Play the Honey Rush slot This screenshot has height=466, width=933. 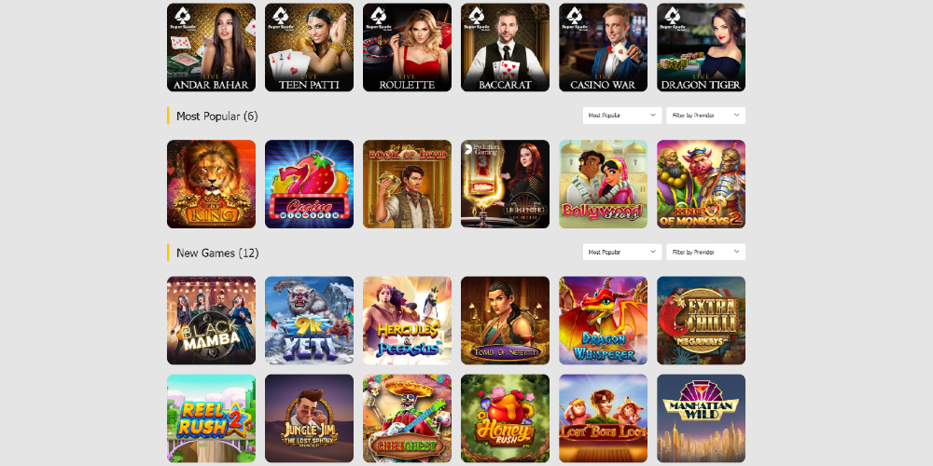(505, 418)
